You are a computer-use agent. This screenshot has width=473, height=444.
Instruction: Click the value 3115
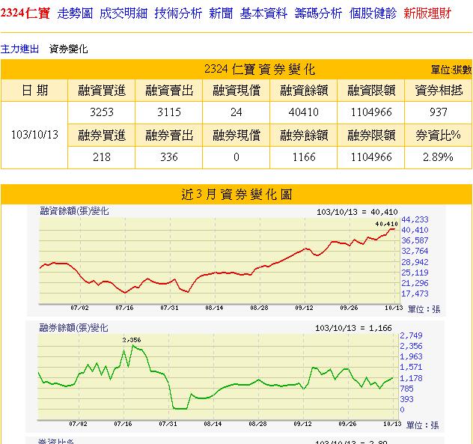[169, 112]
